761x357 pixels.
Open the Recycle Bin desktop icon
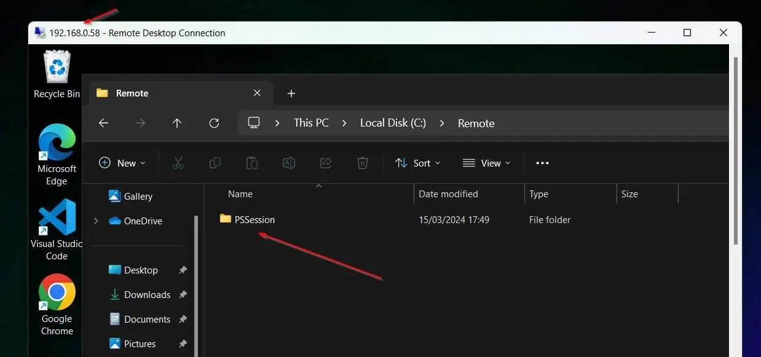tap(57, 74)
